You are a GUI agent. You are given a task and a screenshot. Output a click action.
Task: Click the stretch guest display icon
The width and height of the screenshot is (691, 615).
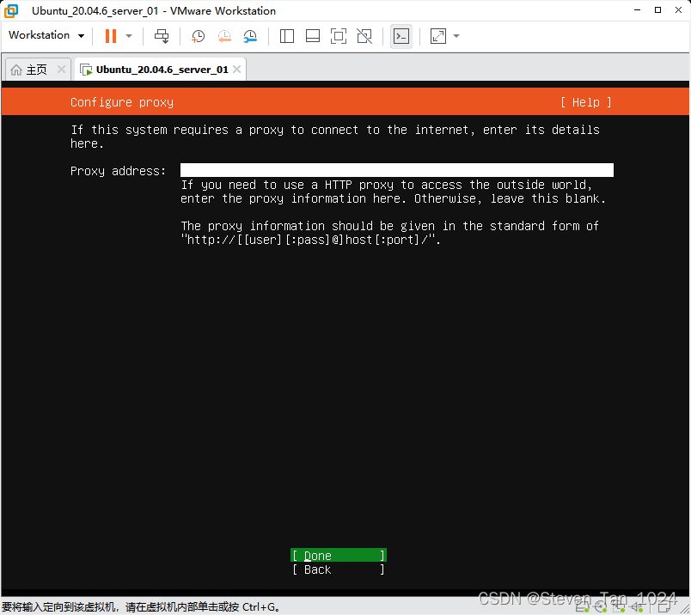click(x=438, y=36)
